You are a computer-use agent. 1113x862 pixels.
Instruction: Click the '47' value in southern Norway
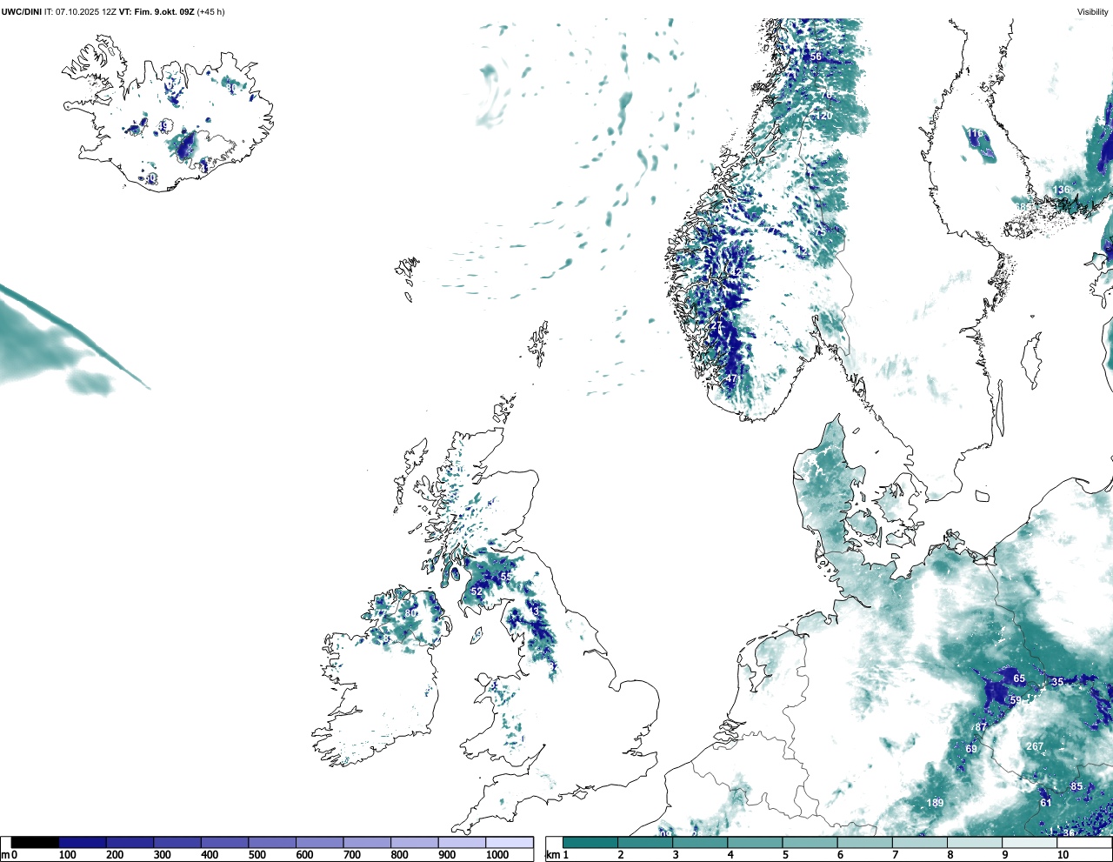731,379
